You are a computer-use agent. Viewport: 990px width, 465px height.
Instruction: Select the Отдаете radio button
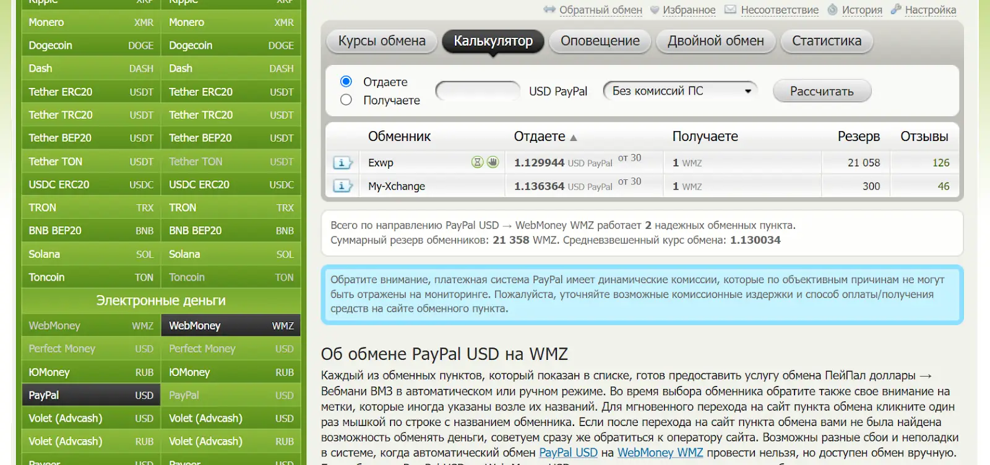346,82
